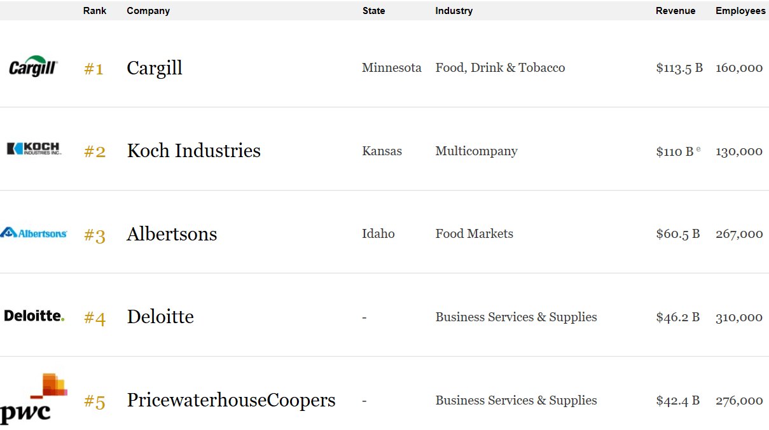
Task: Click the Albertsons logo
Action: 34,233
